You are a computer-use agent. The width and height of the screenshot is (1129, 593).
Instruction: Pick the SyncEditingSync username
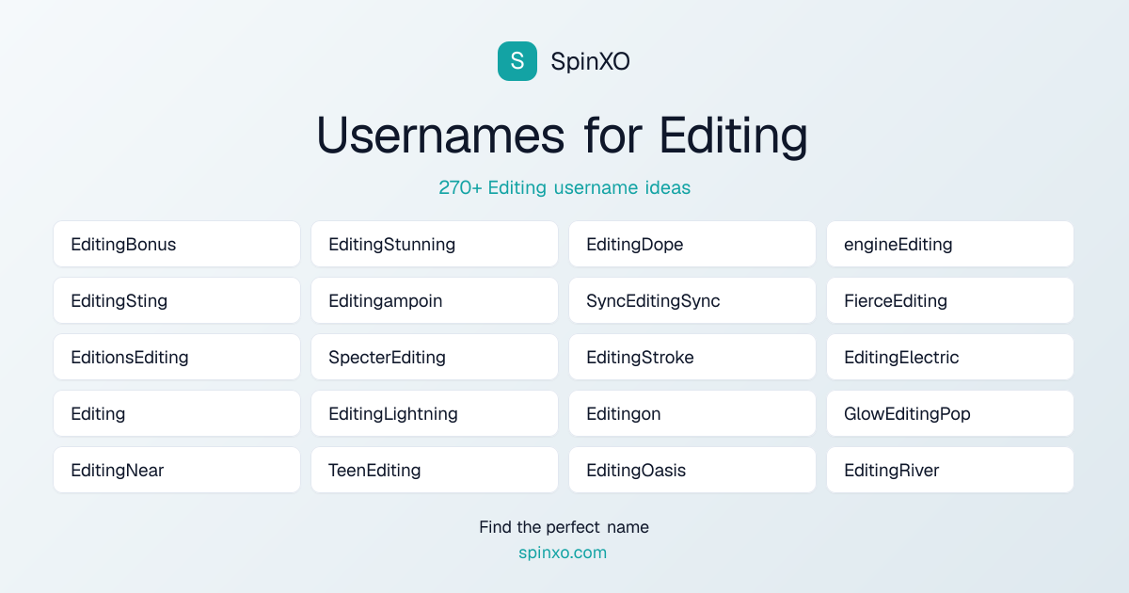pos(692,300)
